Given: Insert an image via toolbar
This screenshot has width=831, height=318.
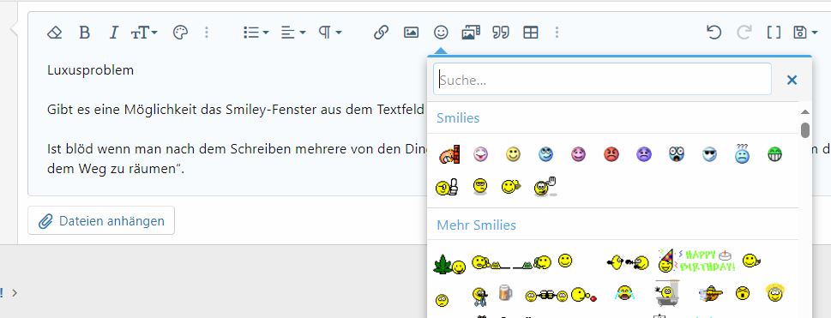Looking at the screenshot, I should 412,33.
